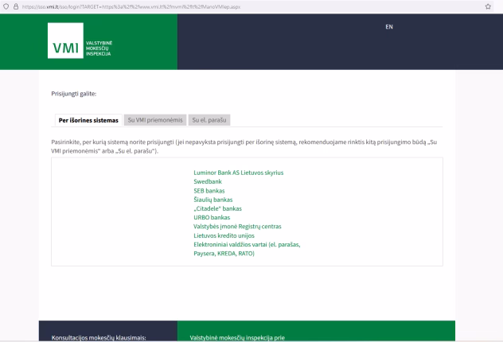Open Elektroniniai valdžios vartai link
This screenshot has height=342, width=503.
pos(247,249)
